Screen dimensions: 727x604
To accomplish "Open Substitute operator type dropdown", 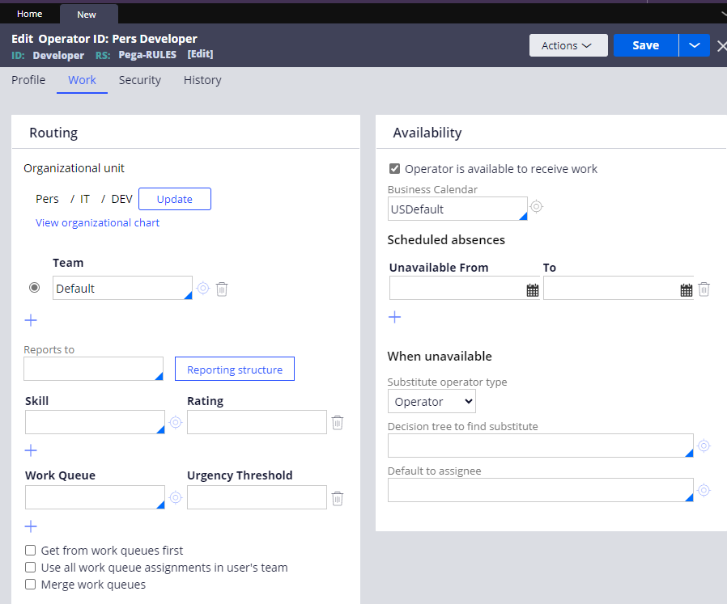I will pyautogui.click(x=432, y=402).
